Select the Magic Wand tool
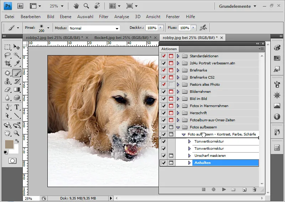 coord(17,55)
